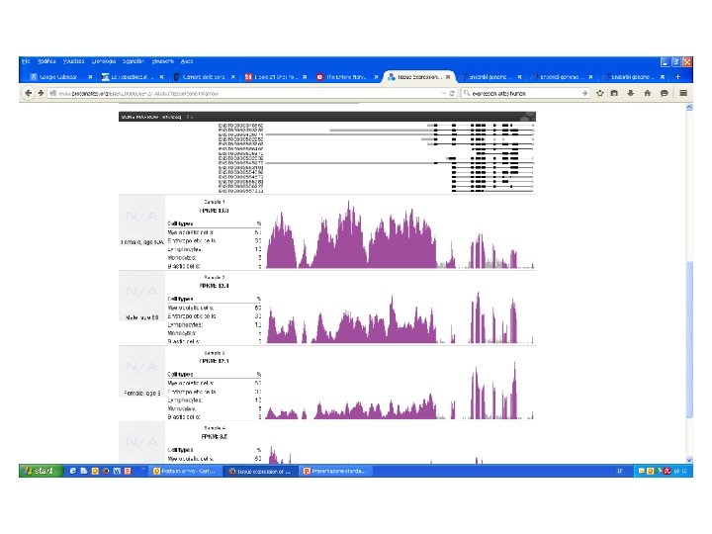Close the Google Calendar tab

[x=90, y=77]
